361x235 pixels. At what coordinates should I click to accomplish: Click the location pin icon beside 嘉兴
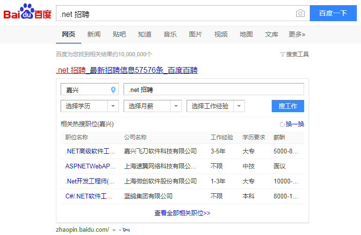coord(113,90)
